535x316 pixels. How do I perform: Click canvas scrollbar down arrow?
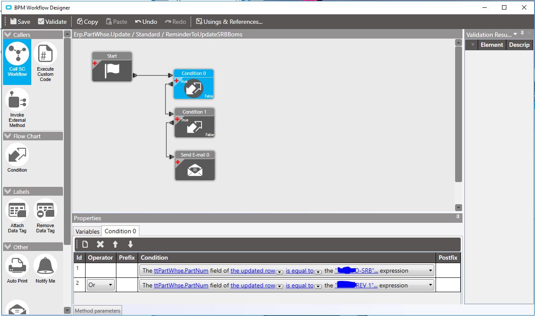click(458, 208)
